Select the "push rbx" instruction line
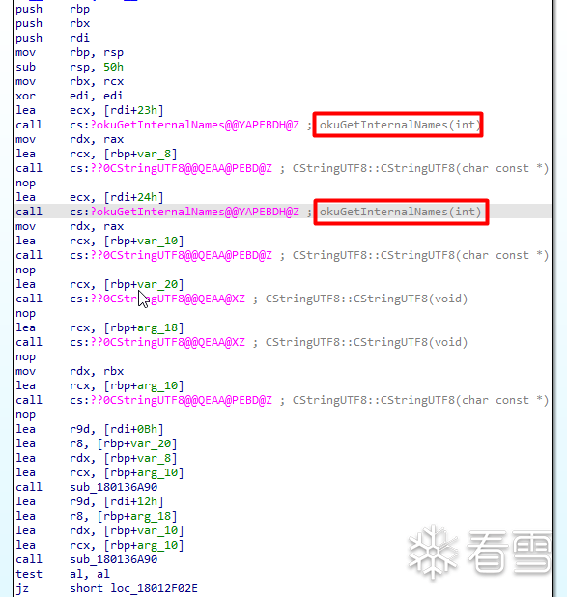Viewport: 567px width, 597px height. point(52,23)
